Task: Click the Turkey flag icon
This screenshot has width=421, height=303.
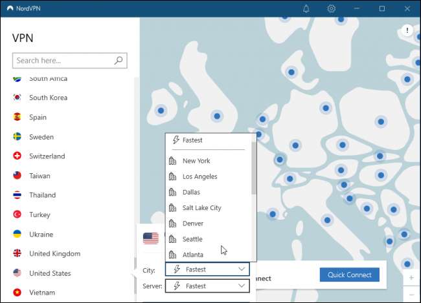Action: tap(17, 214)
